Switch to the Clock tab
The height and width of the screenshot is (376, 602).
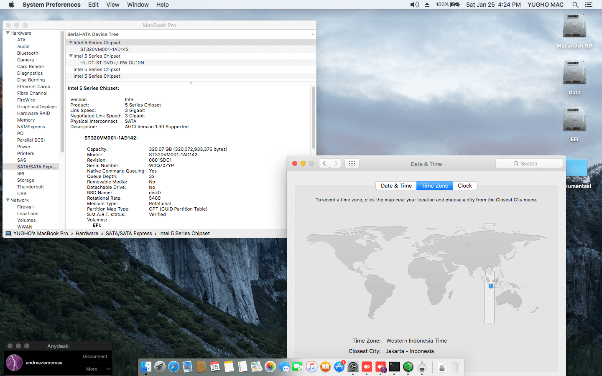pos(465,186)
